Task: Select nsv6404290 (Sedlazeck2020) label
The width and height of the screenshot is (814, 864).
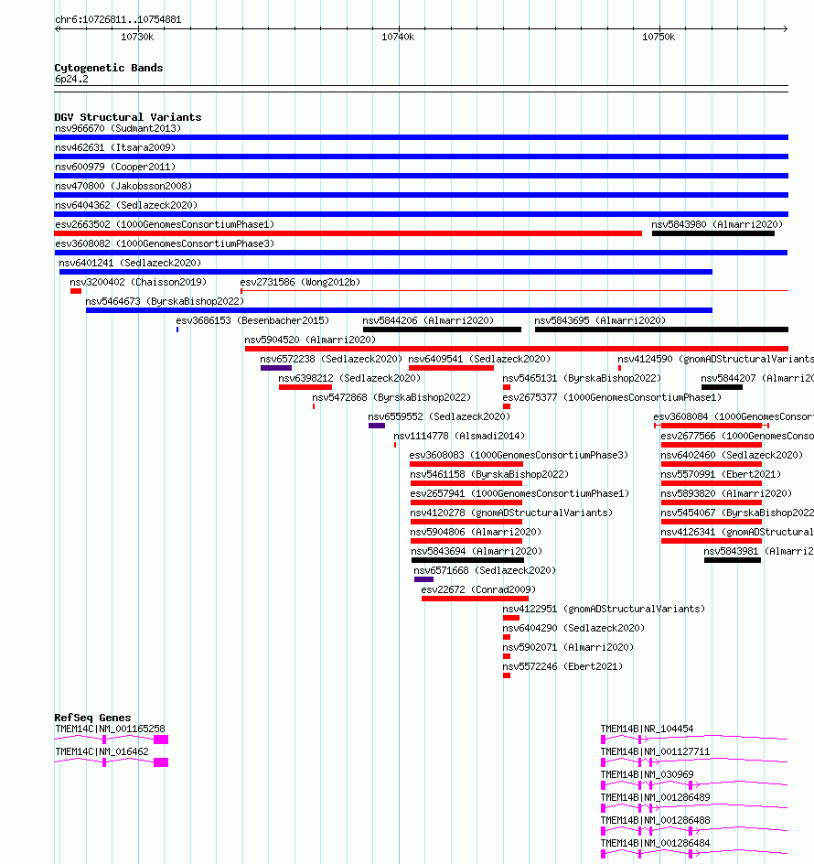Action: coord(573,628)
